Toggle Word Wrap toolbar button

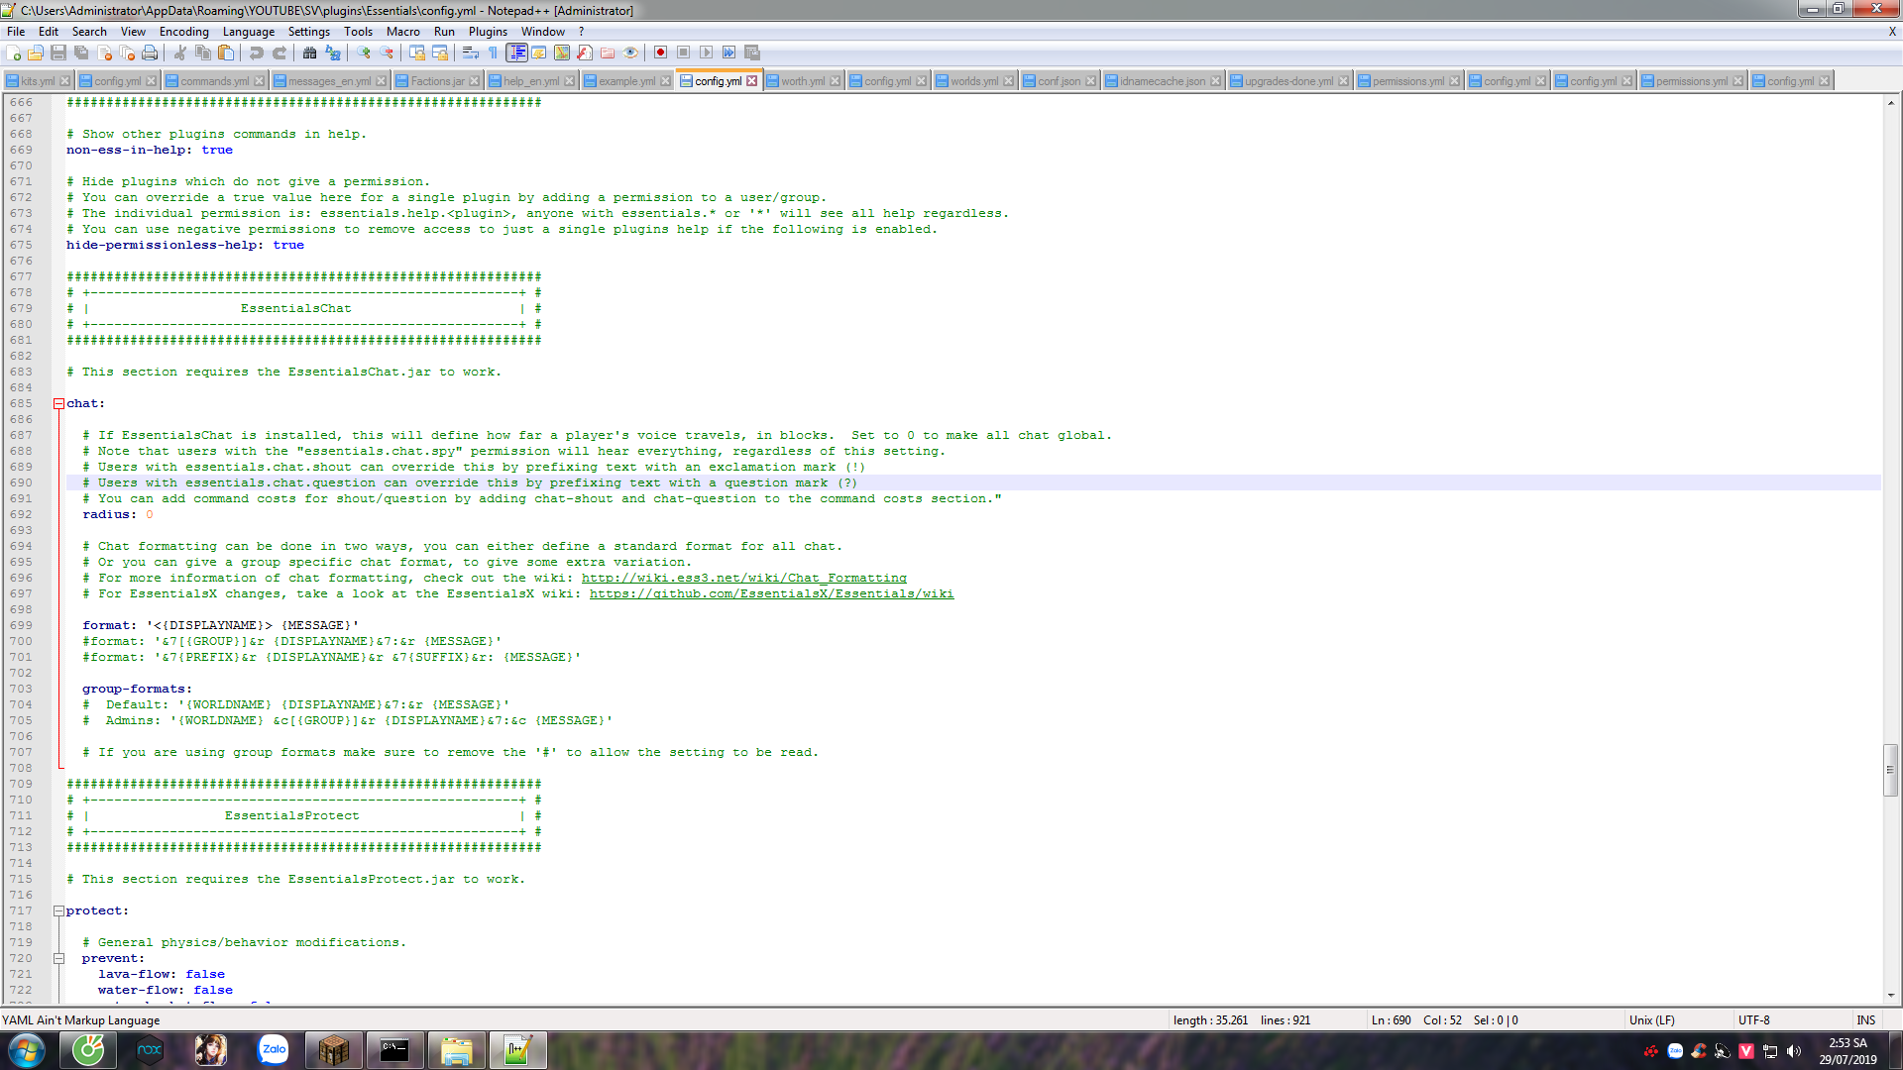471,53
